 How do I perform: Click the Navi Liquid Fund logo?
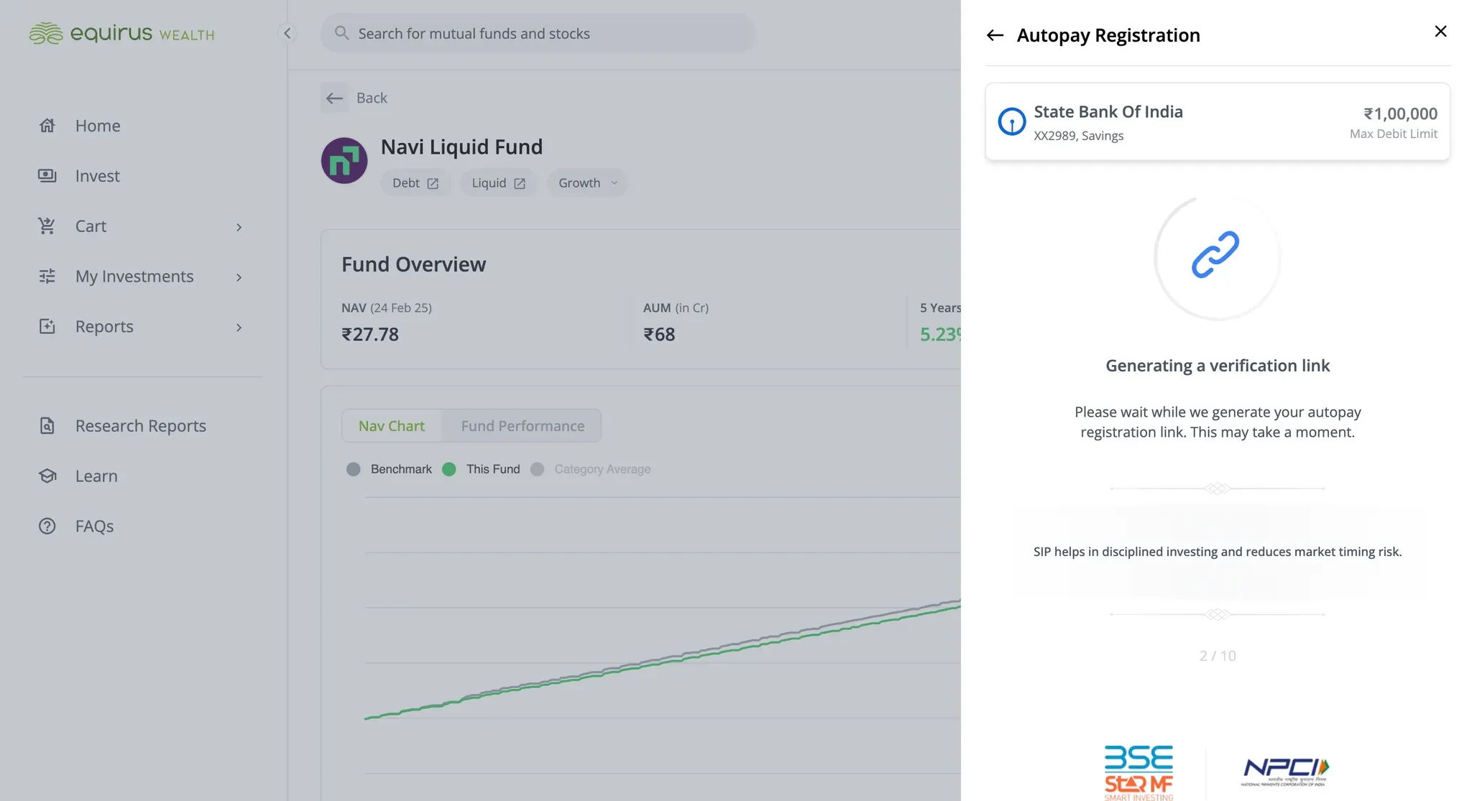[x=344, y=161]
